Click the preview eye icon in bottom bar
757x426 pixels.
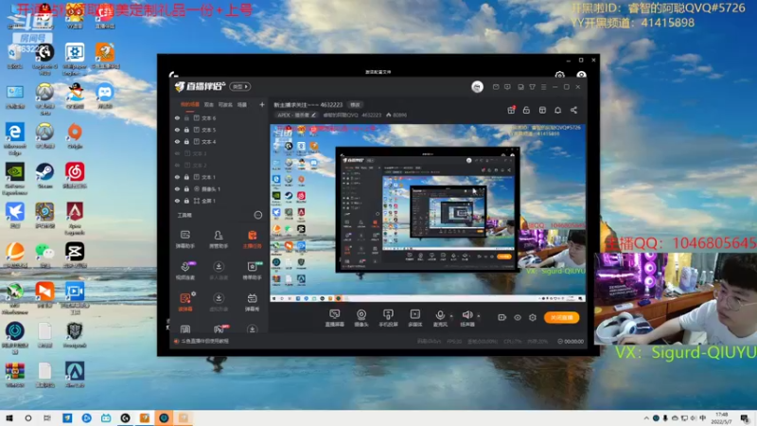point(517,317)
